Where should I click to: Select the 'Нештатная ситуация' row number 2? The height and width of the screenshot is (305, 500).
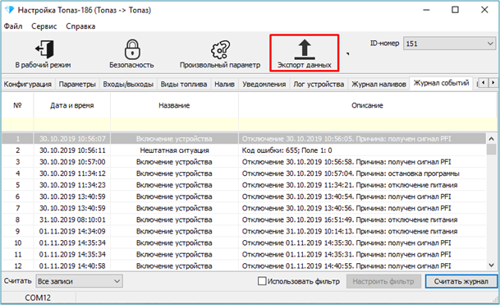[x=244, y=150]
